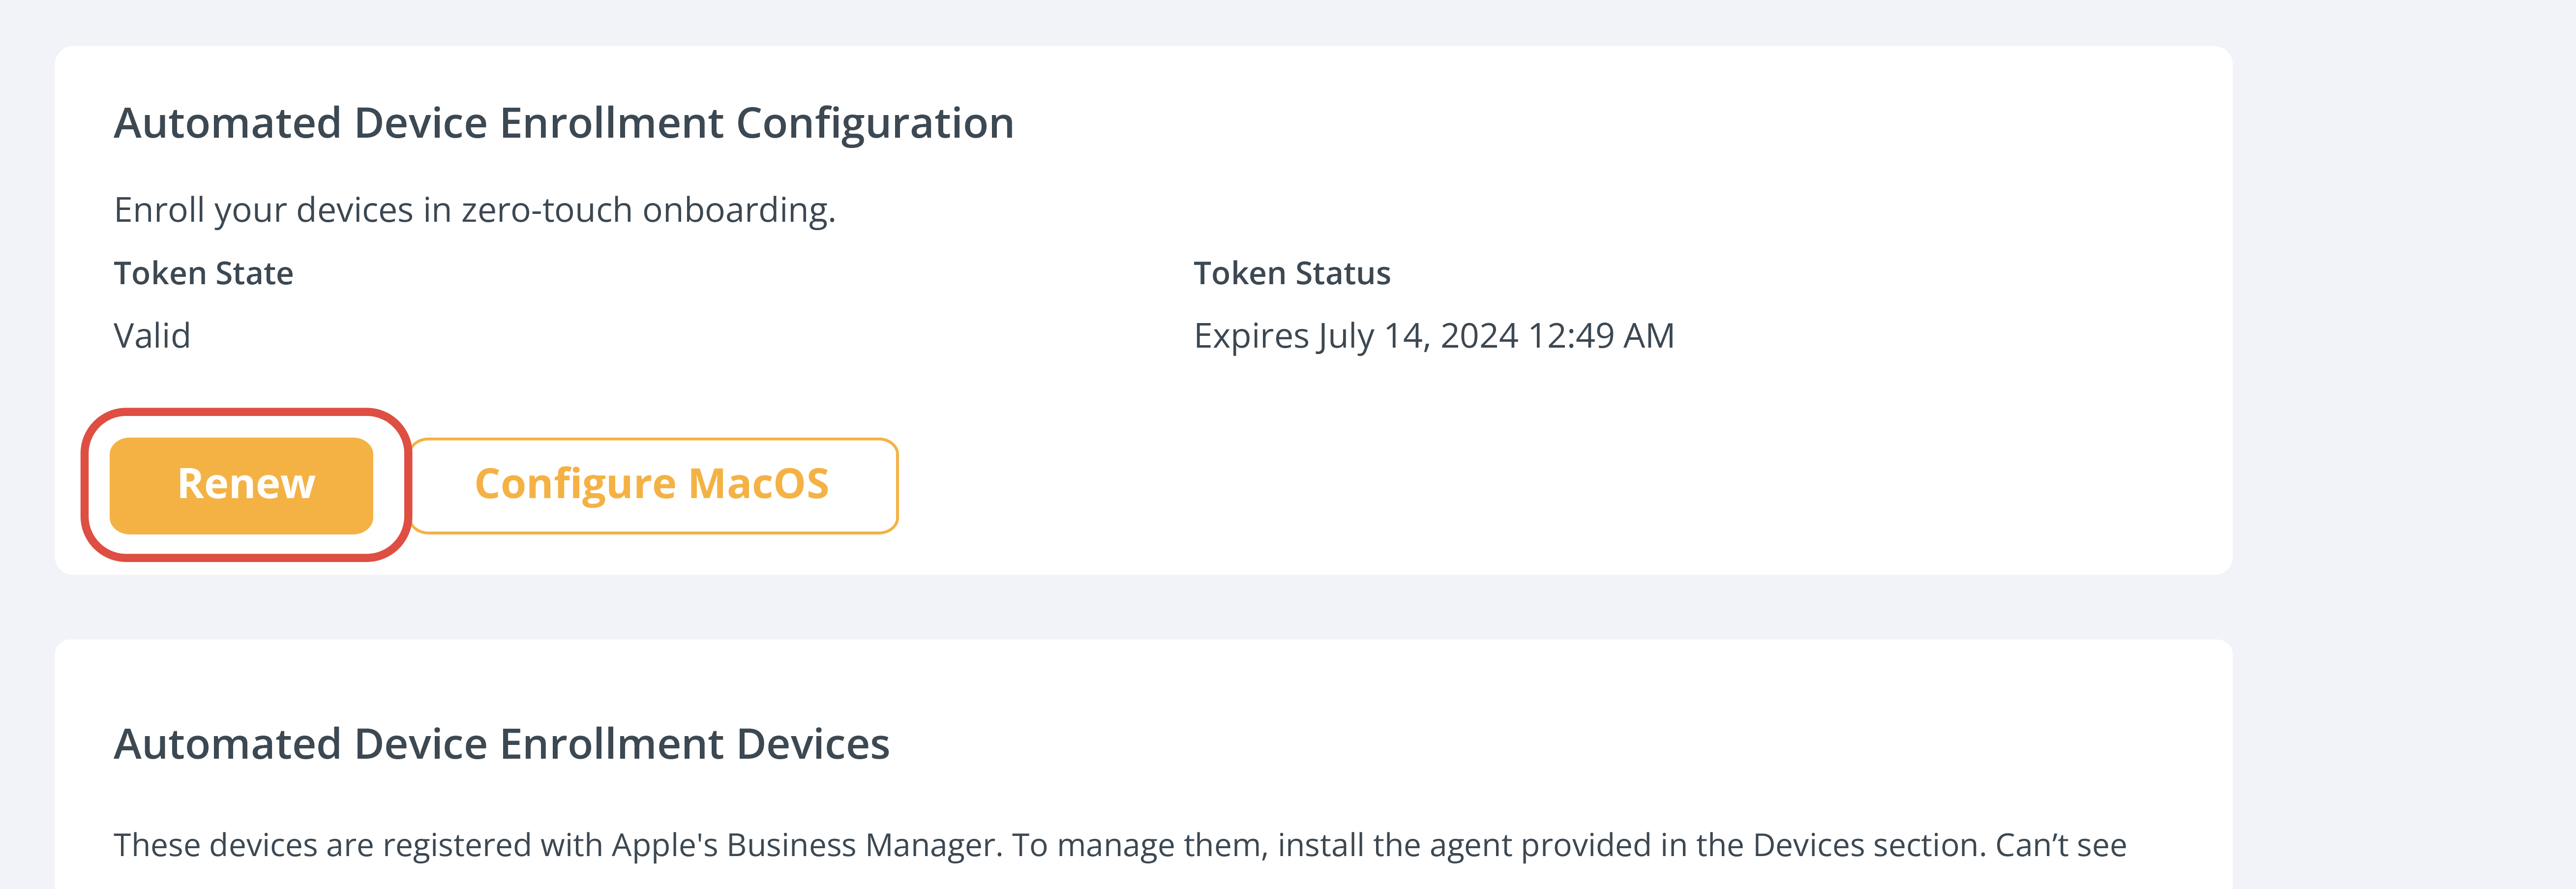Screen dimensions: 2576x889
Task: Click the Automated Device Enrollment Configuration heading
Action: click(563, 124)
